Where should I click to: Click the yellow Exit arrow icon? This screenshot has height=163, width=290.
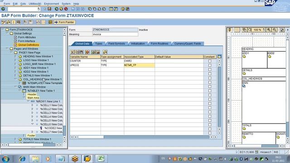click(61, 9)
